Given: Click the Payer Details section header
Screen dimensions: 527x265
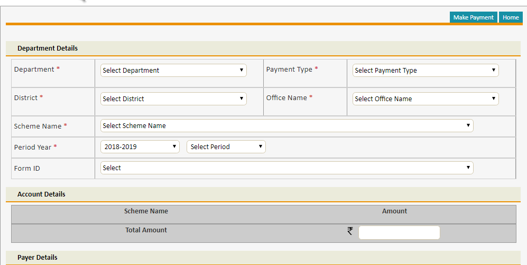Looking at the screenshot, I should 38,258.
